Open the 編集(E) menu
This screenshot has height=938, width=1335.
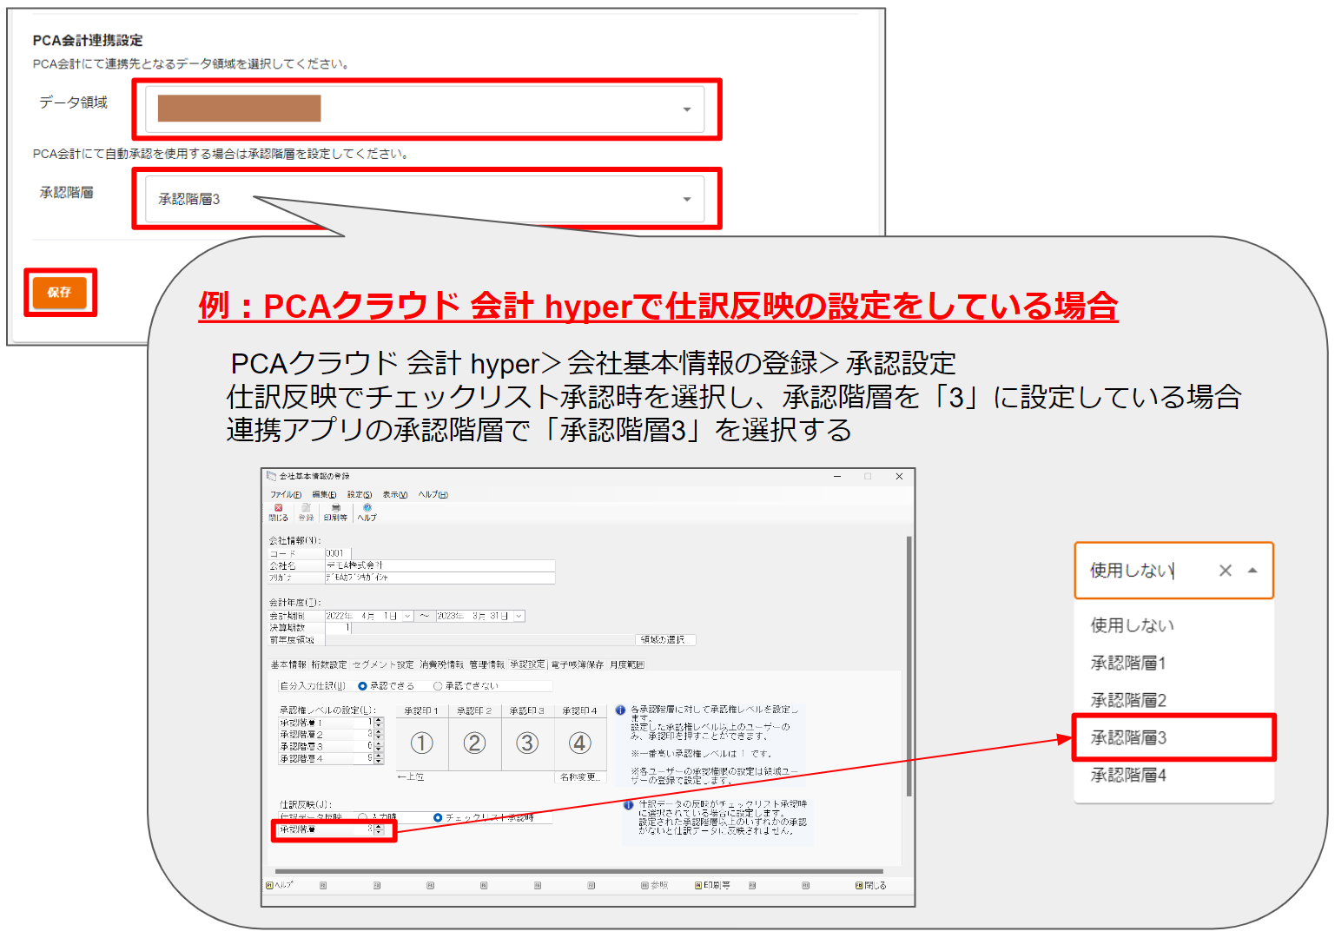(x=325, y=495)
